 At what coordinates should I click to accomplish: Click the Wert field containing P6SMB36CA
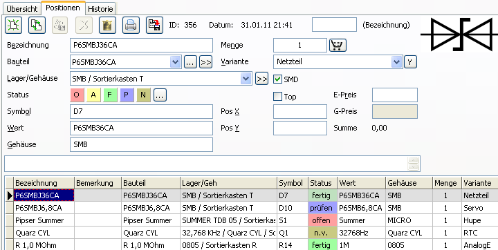[141, 128]
